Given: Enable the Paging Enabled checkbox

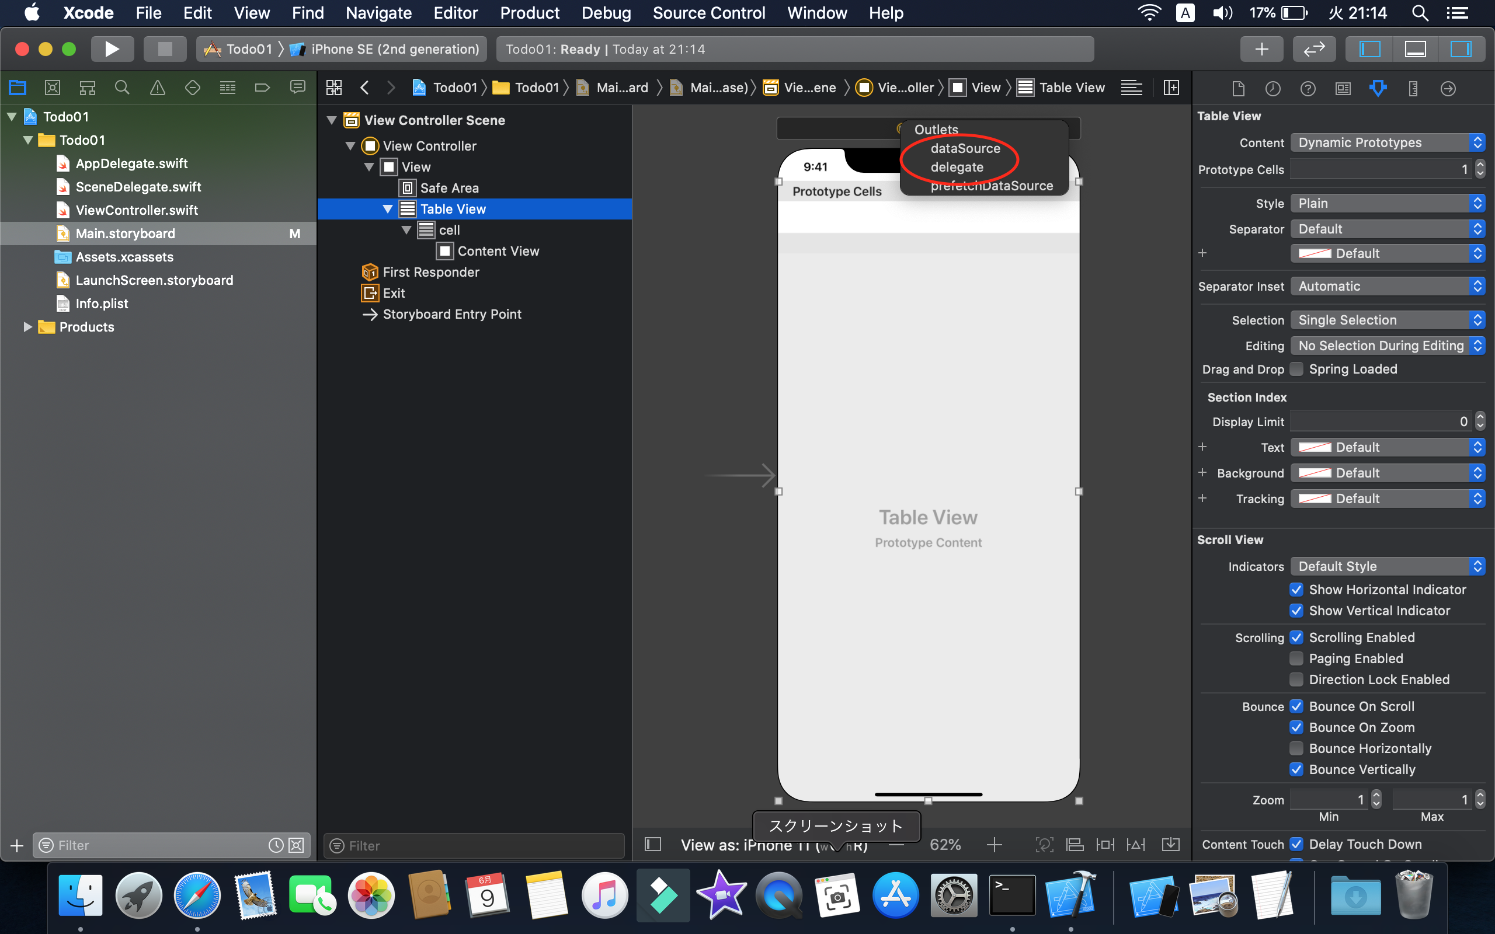Looking at the screenshot, I should click(x=1296, y=658).
